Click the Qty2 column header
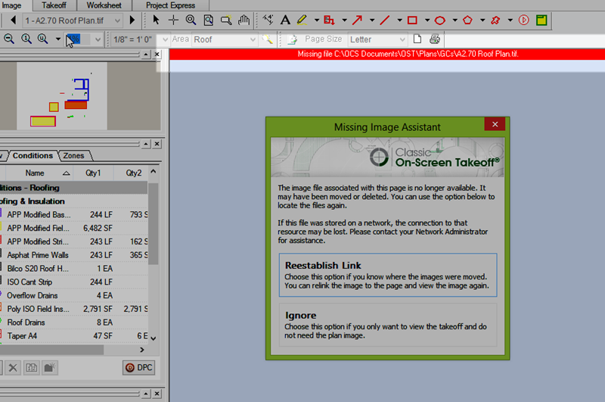 pos(131,173)
